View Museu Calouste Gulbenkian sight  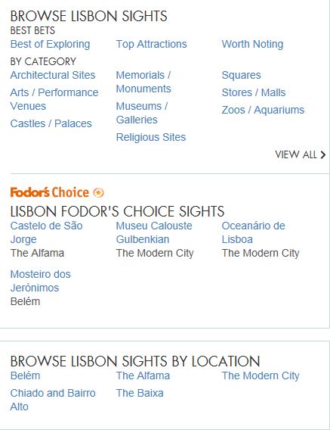[x=154, y=232]
